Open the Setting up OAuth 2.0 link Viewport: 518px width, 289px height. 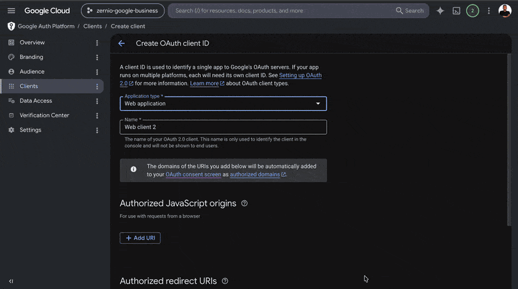tap(300, 75)
